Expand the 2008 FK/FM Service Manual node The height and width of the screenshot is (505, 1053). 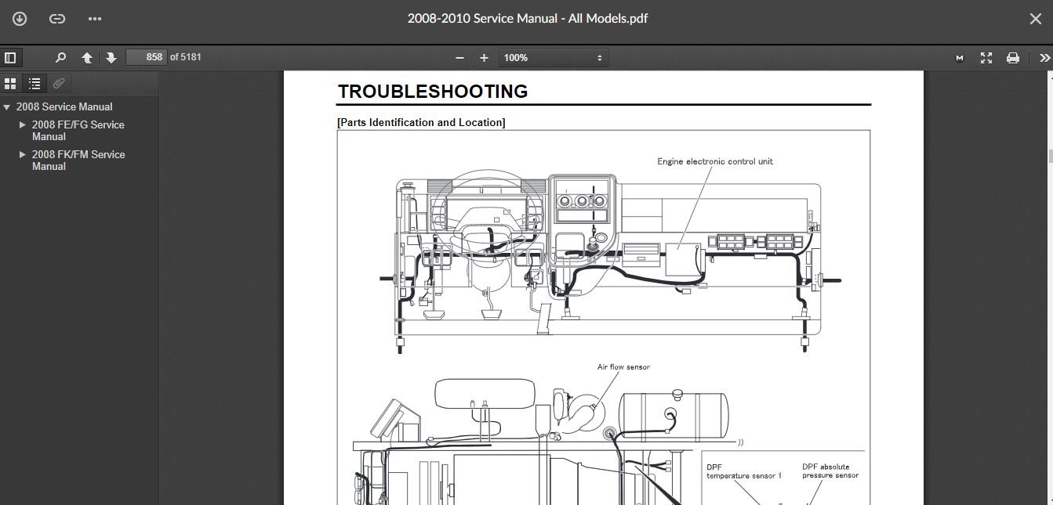click(x=23, y=154)
